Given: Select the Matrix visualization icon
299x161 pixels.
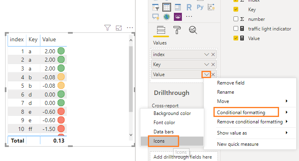Looking at the screenshot, I should [x=178, y=8].
